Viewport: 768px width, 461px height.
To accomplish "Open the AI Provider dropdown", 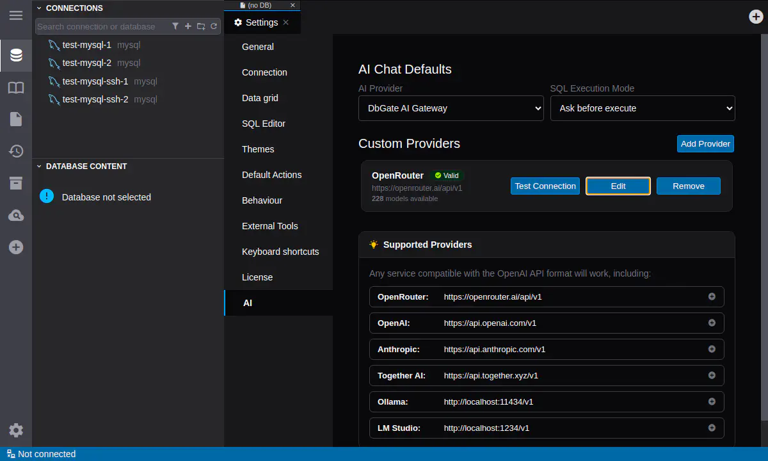I will point(451,108).
